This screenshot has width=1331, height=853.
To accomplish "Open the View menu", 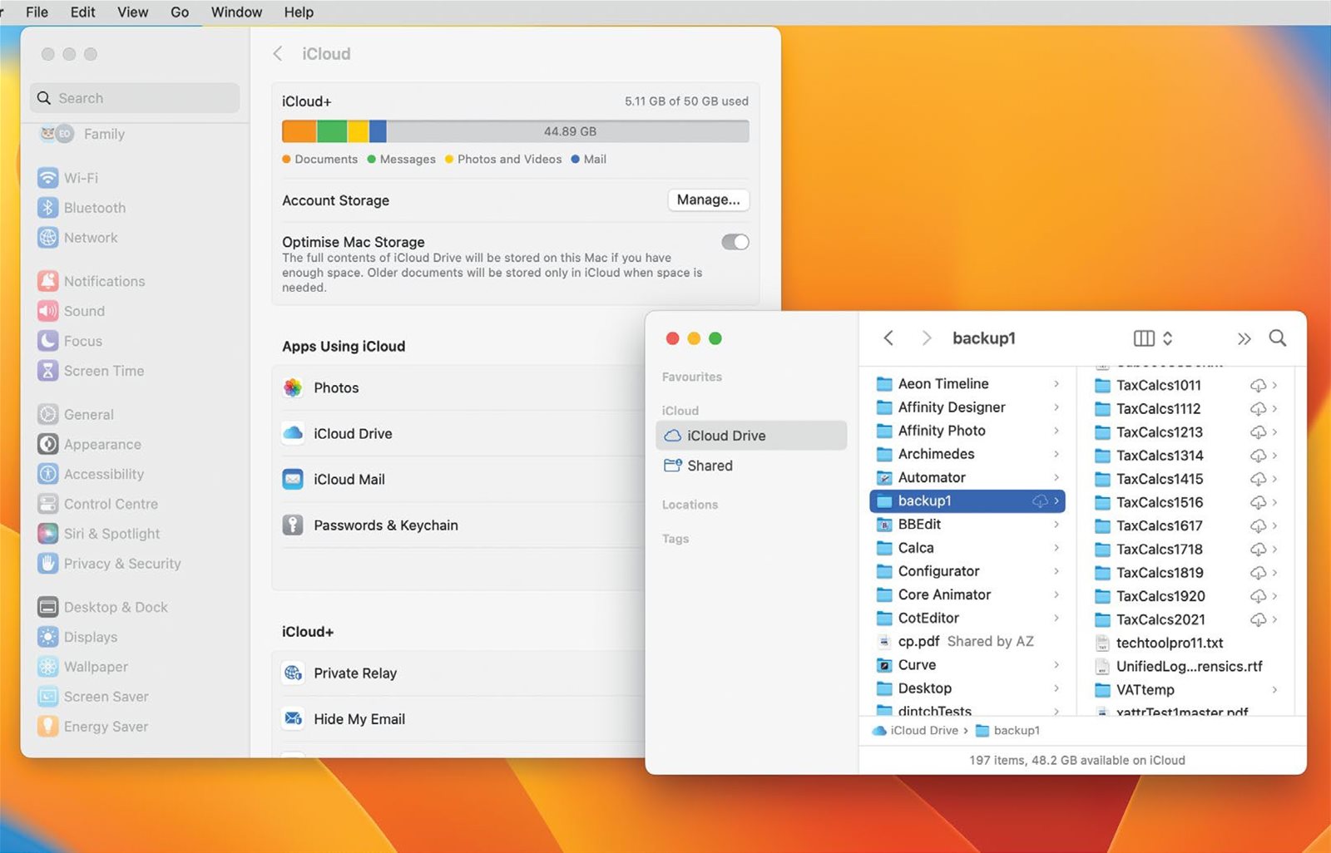I will coord(132,12).
